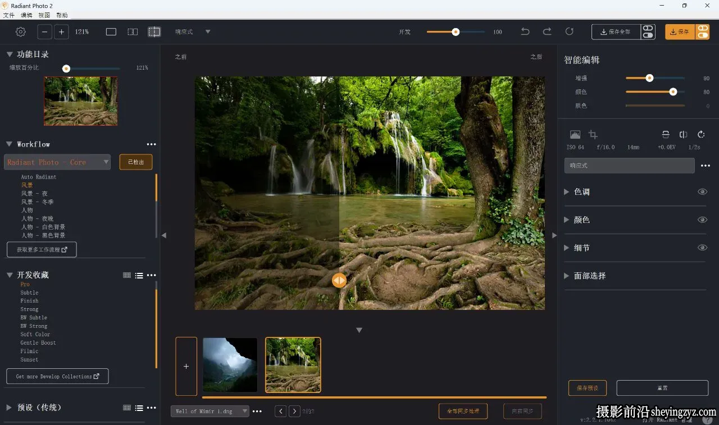Open Workflow more options dots
The width and height of the screenshot is (719, 425).
151,144
